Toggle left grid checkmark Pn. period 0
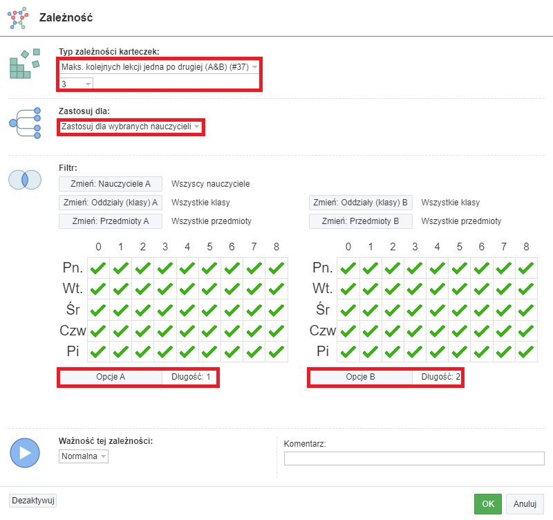 [x=98, y=268]
